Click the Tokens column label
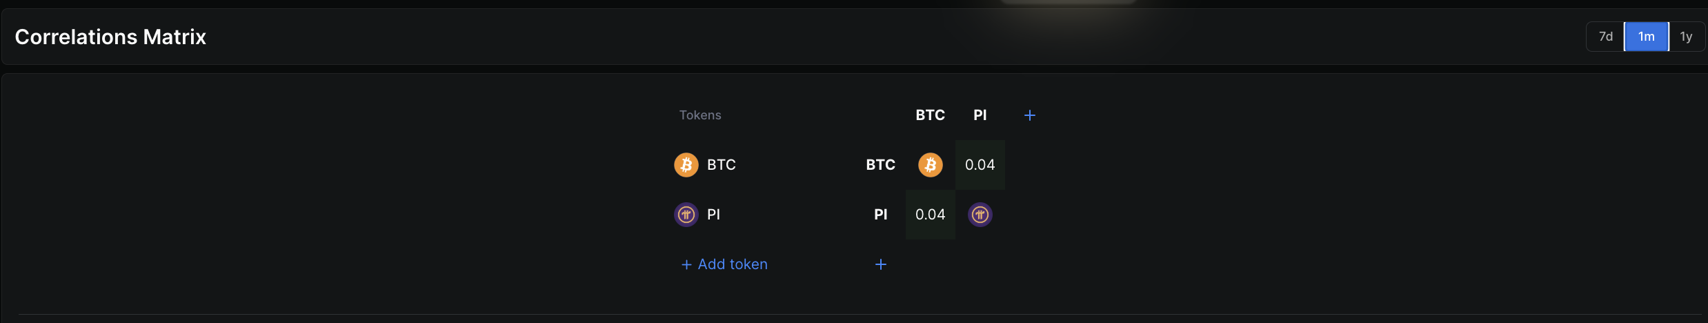 pos(699,115)
